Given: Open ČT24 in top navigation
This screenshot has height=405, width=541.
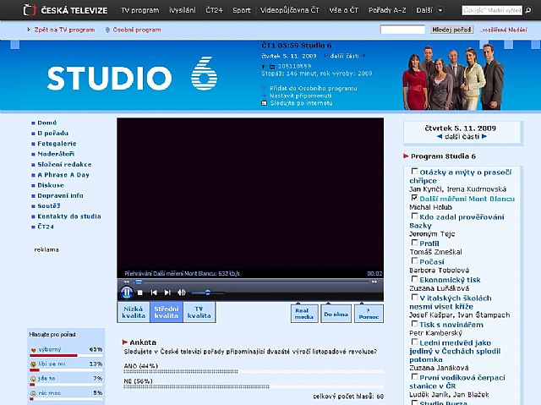Looking at the screenshot, I should [x=214, y=10].
